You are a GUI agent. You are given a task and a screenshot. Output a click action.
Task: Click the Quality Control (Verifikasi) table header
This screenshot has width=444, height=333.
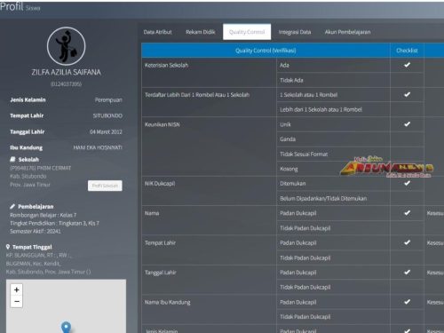pos(266,51)
